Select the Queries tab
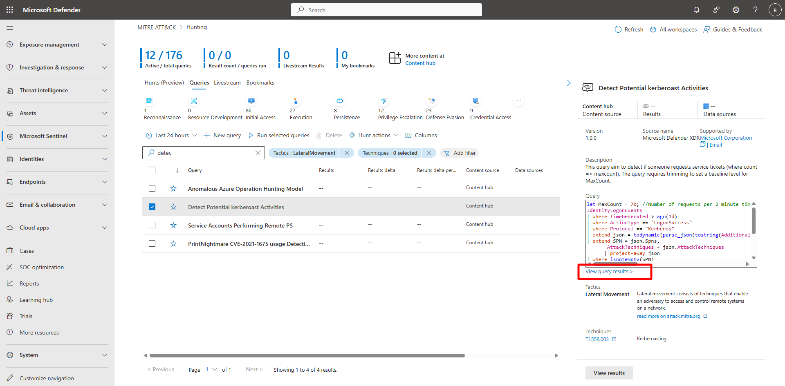Viewport: 785px width, 386px height. [199, 83]
